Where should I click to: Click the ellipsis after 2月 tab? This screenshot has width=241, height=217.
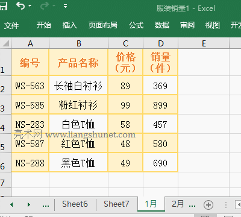click(192, 205)
